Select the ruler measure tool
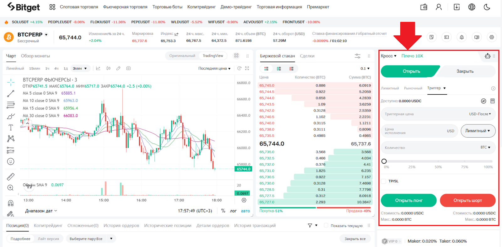 (11, 177)
